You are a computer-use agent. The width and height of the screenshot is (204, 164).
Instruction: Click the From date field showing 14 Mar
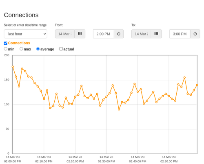[x=65, y=34]
